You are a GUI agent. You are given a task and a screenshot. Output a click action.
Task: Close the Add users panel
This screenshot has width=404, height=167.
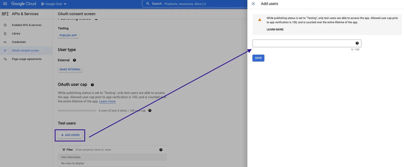253,4
